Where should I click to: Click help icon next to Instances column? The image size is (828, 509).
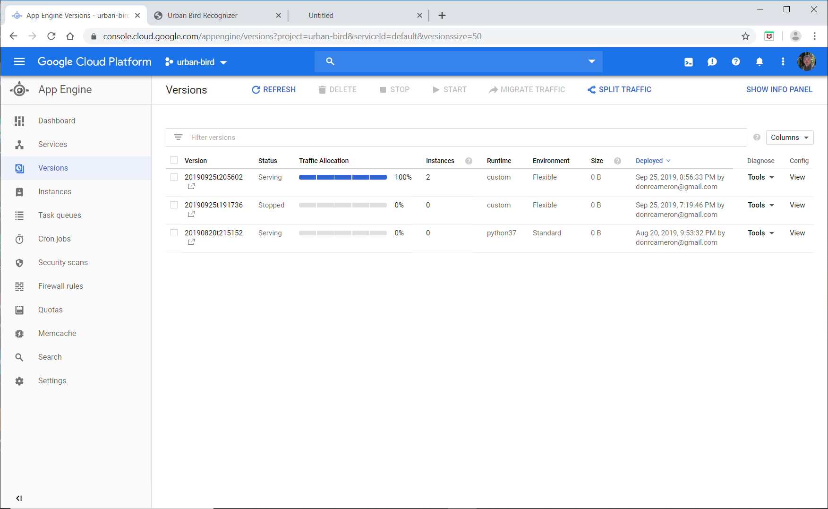[x=469, y=161]
